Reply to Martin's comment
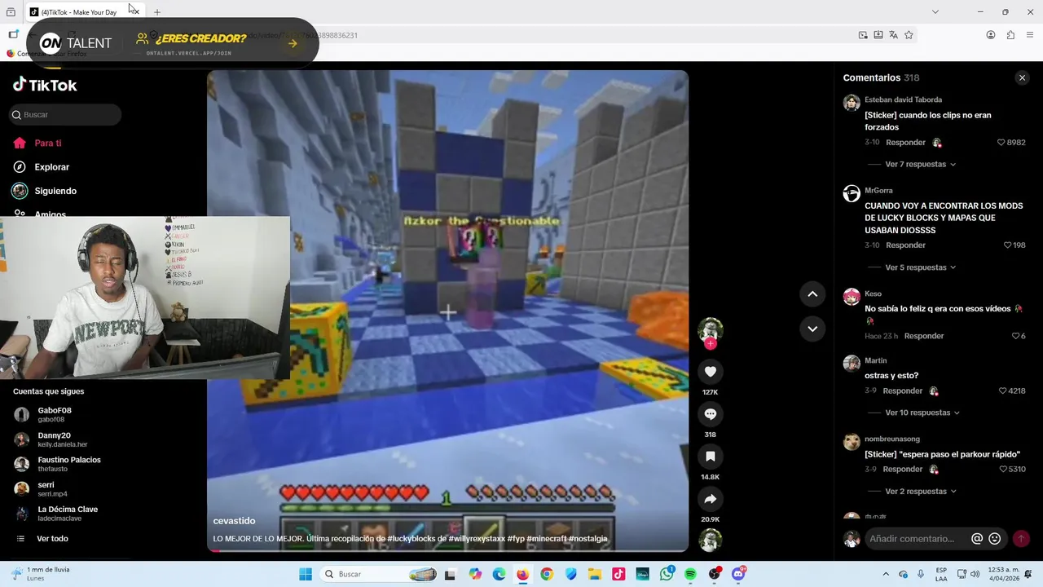1043x587 pixels. (x=903, y=391)
